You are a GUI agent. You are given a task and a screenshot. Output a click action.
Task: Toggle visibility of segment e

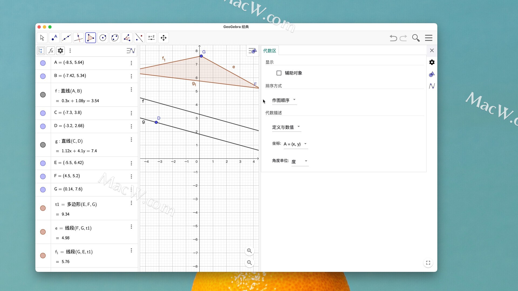pos(43,232)
